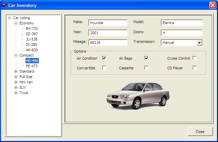Viewport: 218px width, 142px height.
Task: Toggle the Air Condition checkbox
Action: coord(104,58)
